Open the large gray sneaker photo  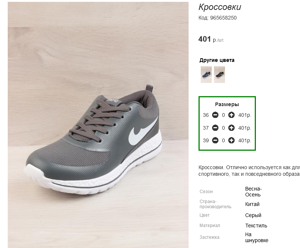coord(98,125)
